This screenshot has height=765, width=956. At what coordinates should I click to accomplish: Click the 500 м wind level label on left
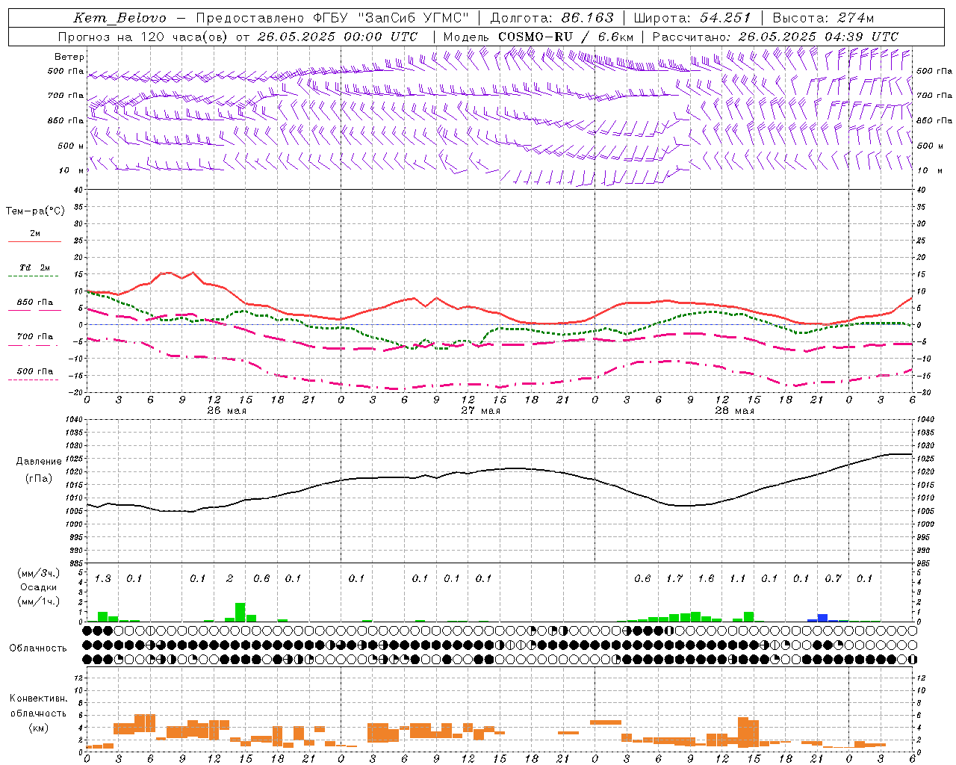(x=71, y=146)
